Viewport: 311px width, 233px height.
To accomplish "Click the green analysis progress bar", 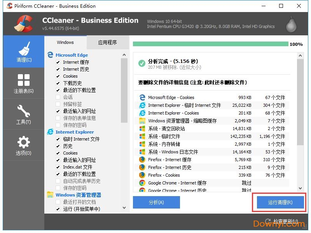I will [210, 45].
